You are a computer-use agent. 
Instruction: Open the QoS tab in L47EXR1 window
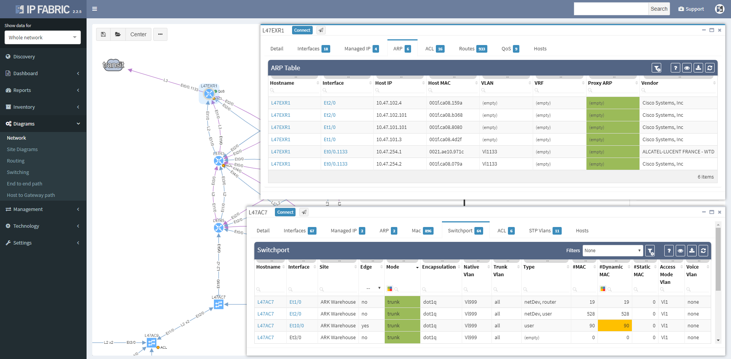coord(510,48)
